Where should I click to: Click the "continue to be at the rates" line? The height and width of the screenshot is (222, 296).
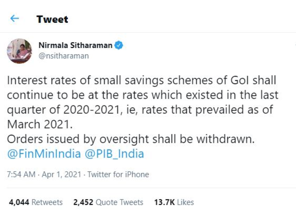pos(142,95)
